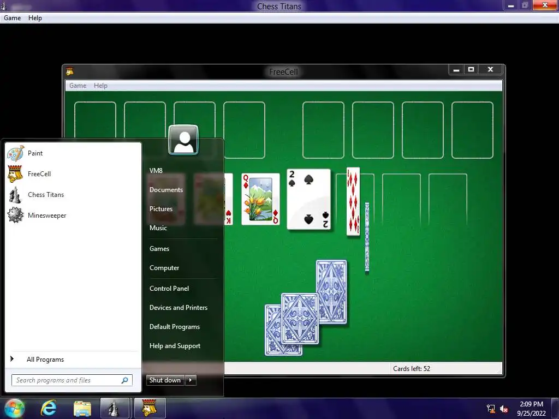Image resolution: width=559 pixels, height=419 pixels.
Task: Open Help and Support
Action: coord(175,346)
